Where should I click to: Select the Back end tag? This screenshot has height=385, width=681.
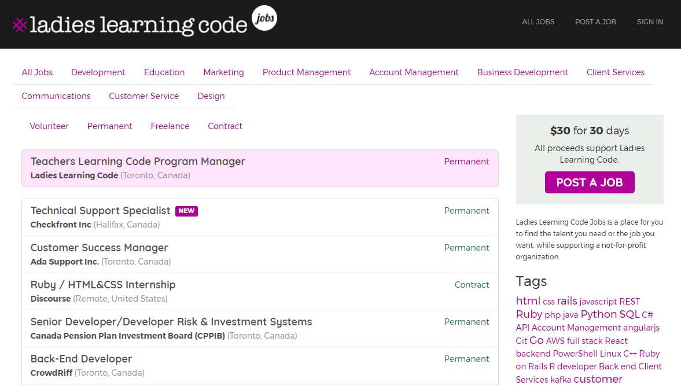click(617, 366)
